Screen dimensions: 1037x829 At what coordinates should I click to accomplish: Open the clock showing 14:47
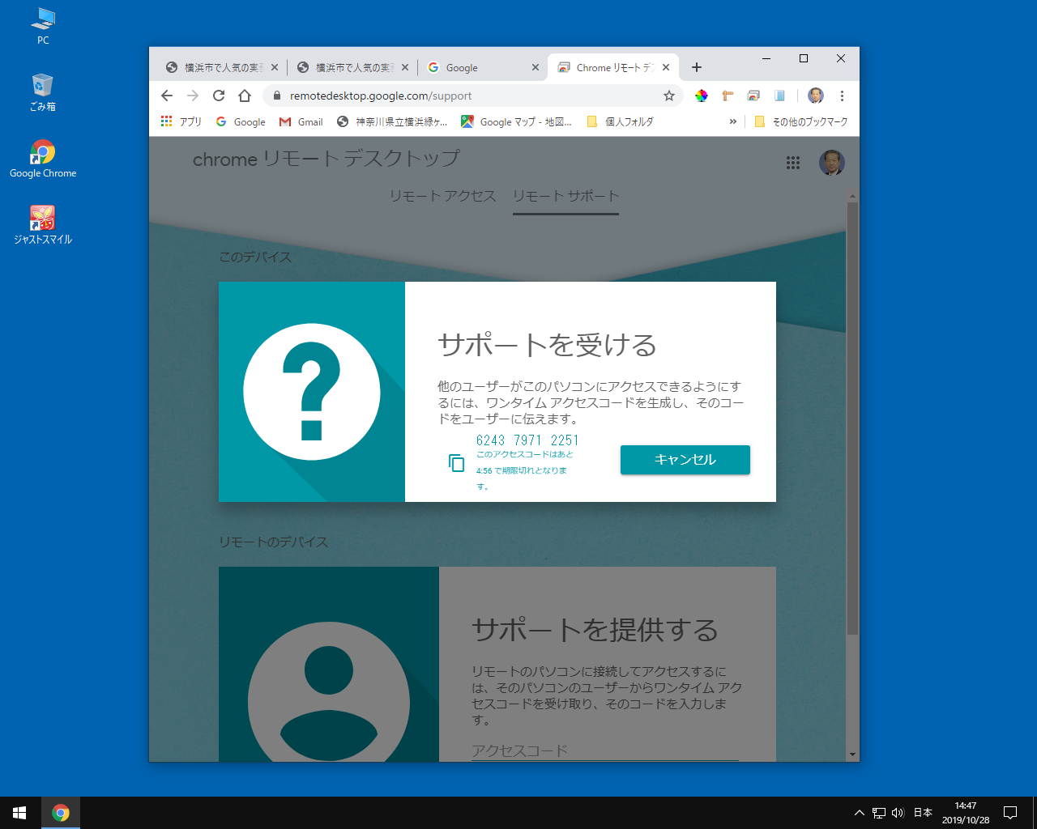pyautogui.click(x=966, y=813)
